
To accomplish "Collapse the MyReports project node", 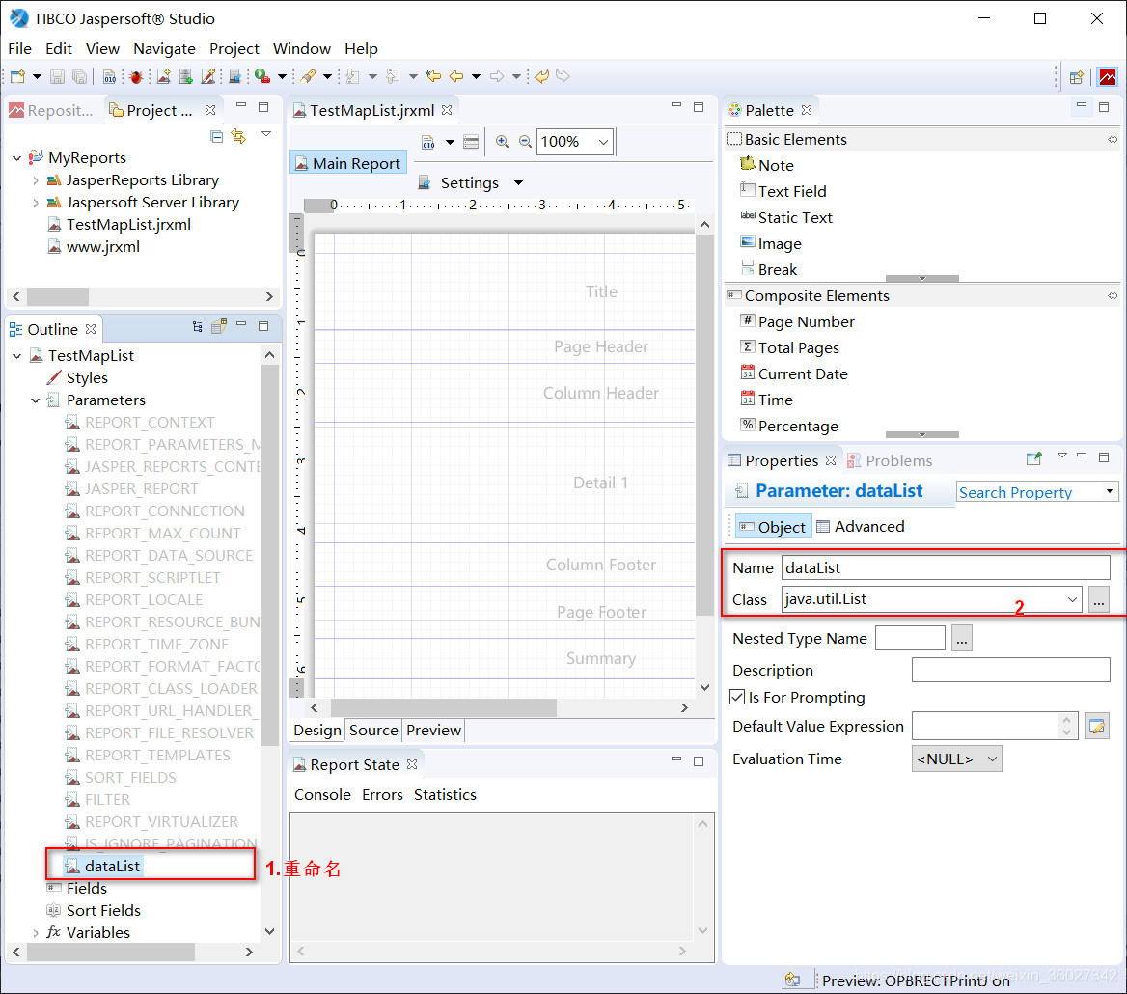I will point(16,157).
